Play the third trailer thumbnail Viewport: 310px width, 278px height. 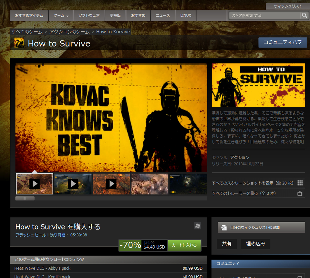coord(111,184)
